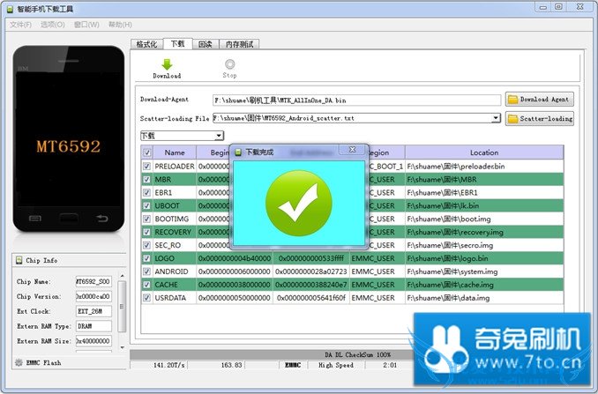Screen dimensions: 598x394
Task: Select the LOGO partition name cell
Action: (x=175, y=258)
